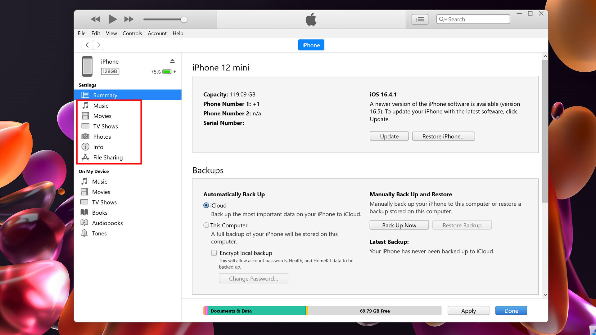Click the Restore Backup button

click(x=462, y=225)
